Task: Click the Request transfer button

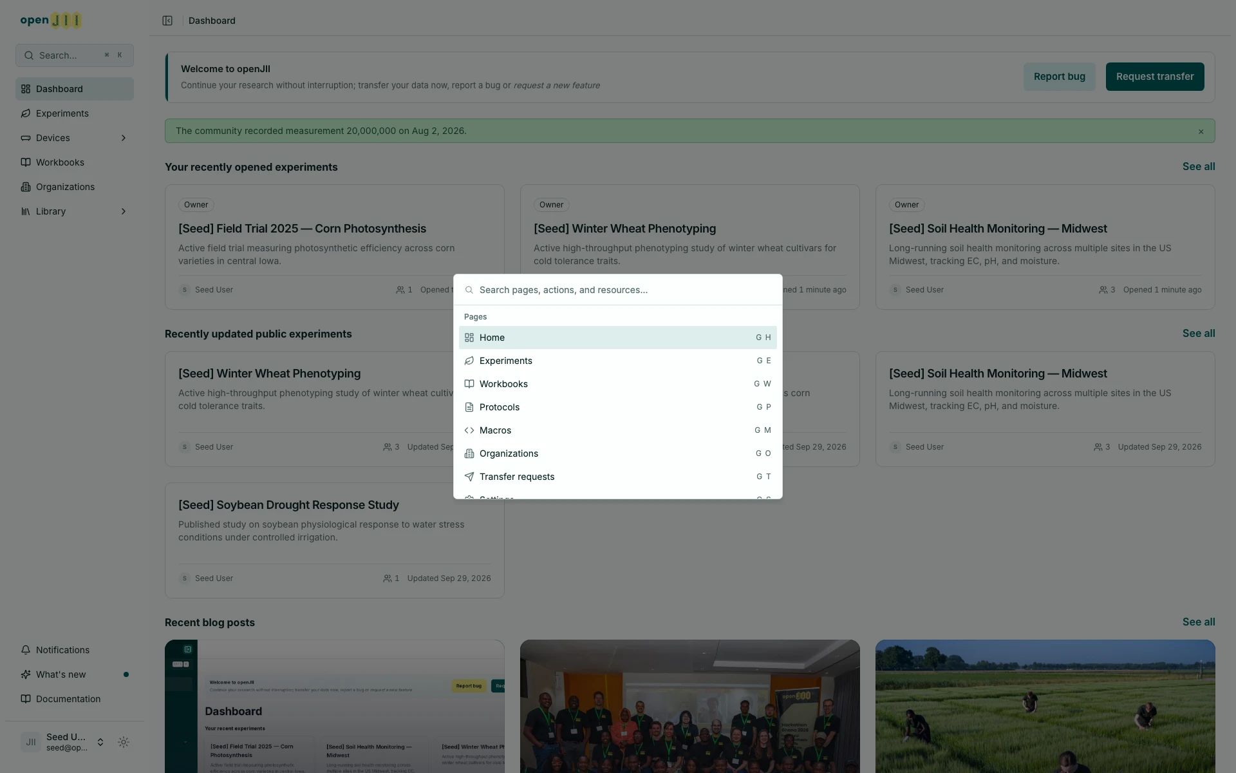Action: (x=1155, y=77)
